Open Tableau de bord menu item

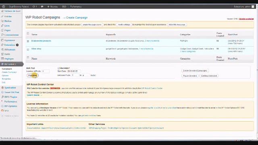12,11
